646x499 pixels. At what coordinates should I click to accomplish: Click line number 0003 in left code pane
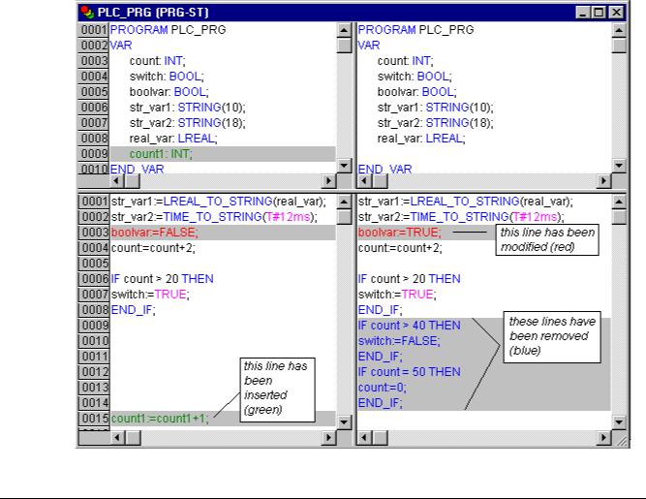(x=94, y=233)
